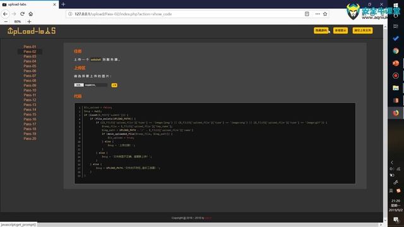This screenshot has width=404, height=227.
Task: Open Pass-13 in the sidebar
Action: point(30,105)
